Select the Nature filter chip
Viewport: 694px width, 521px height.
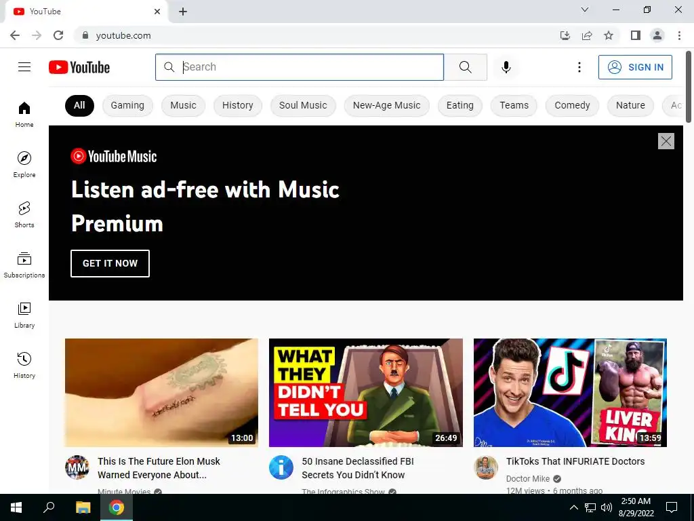[x=630, y=105]
